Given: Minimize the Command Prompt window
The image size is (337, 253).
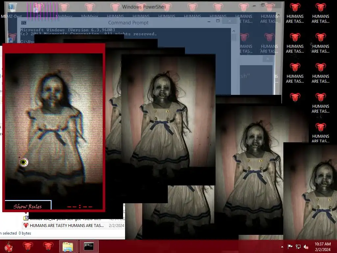Looking at the screenshot, I should pos(209,21).
